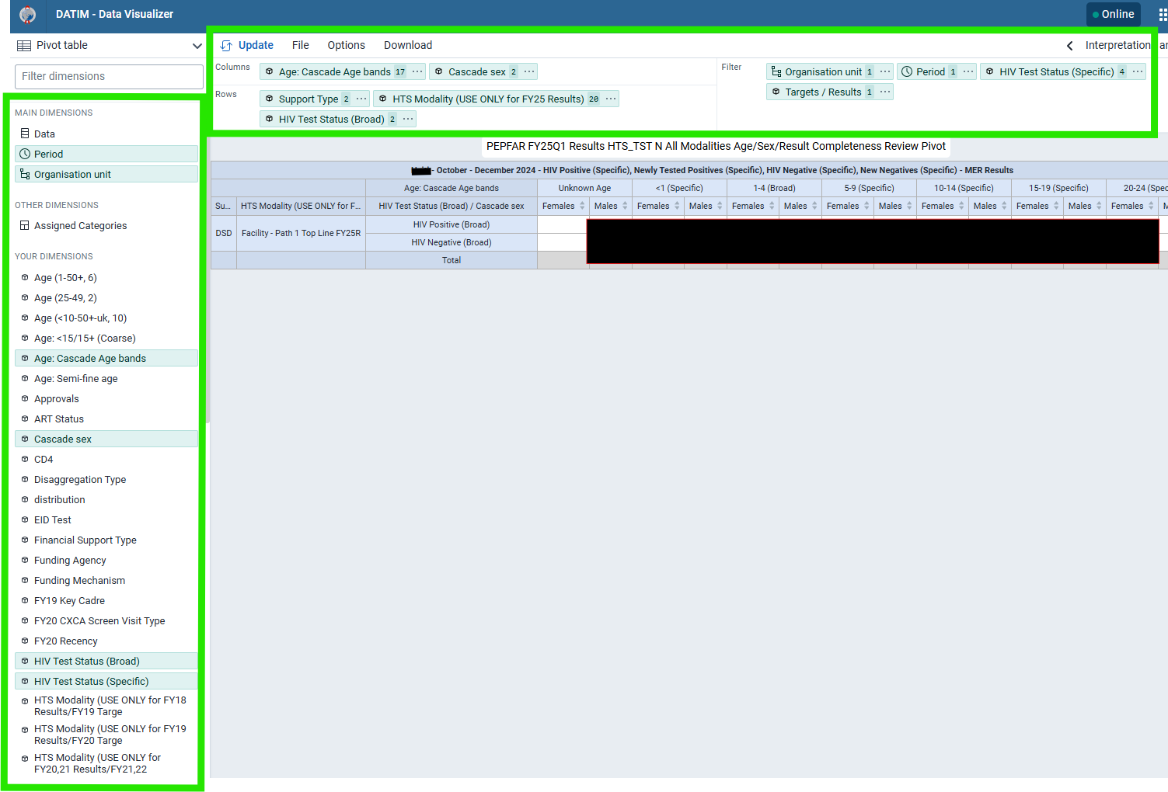Click the Organisation unit hierarchy icon
Image resolution: width=1168 pixels, height=792 pixels.
click(x=26, y=174)
